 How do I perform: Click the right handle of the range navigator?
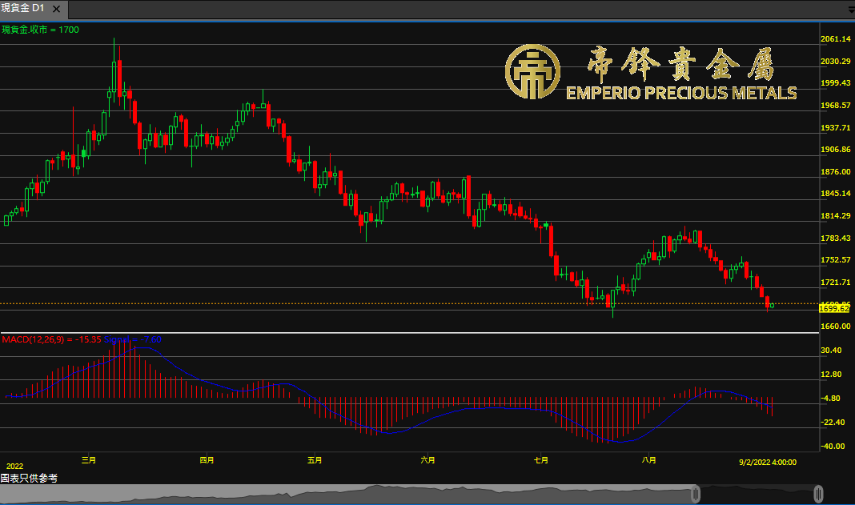pos(818,493)
